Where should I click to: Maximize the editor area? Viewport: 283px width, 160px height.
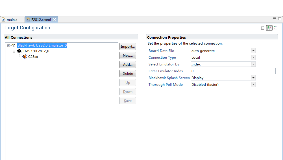280,19
